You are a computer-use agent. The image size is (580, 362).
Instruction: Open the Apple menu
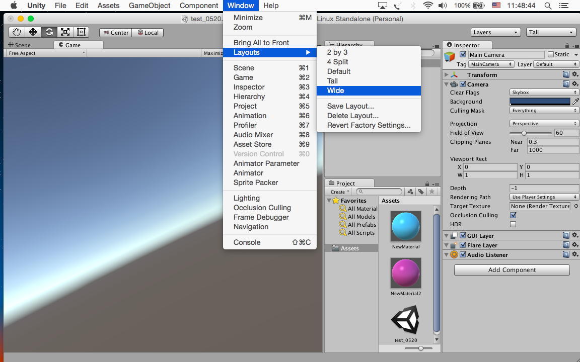pyautogui.click(x=14, y=6)
